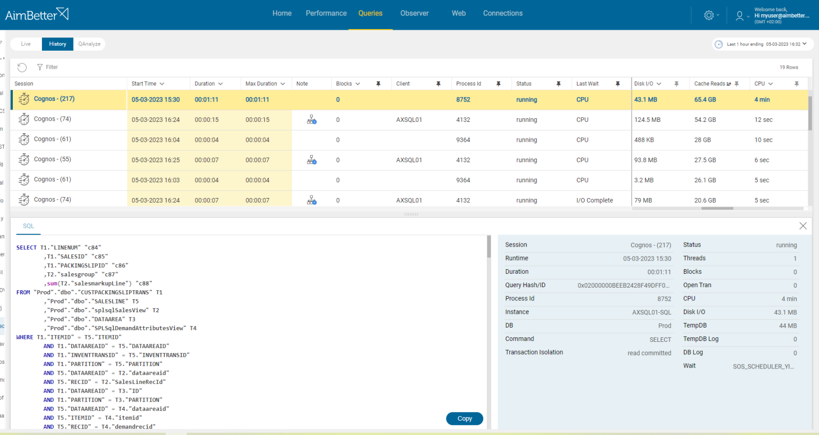
Task: Click the pin icon on Disk I/O column
Action: tap(677, 83)
